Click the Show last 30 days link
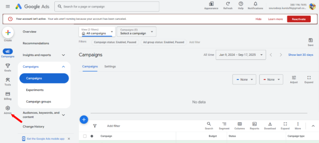319x143 pixels. pos(301,55)
